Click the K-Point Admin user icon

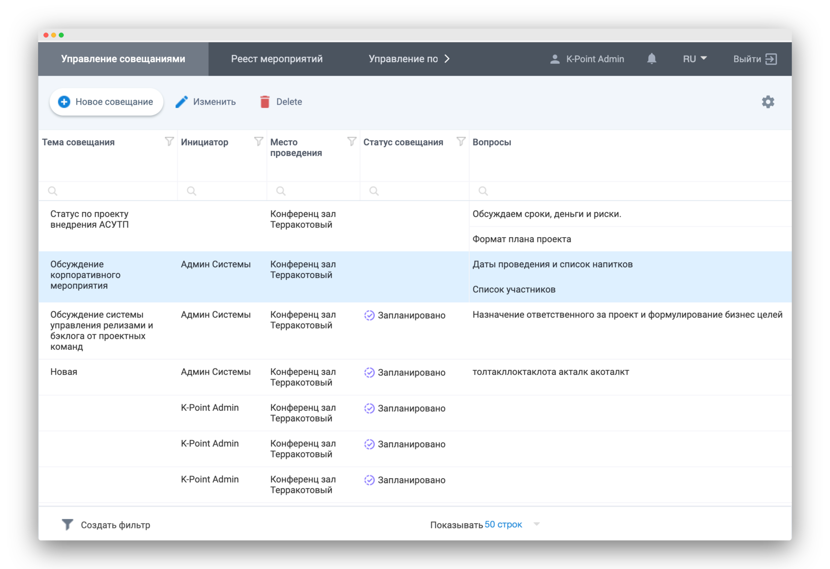(555, 59)
